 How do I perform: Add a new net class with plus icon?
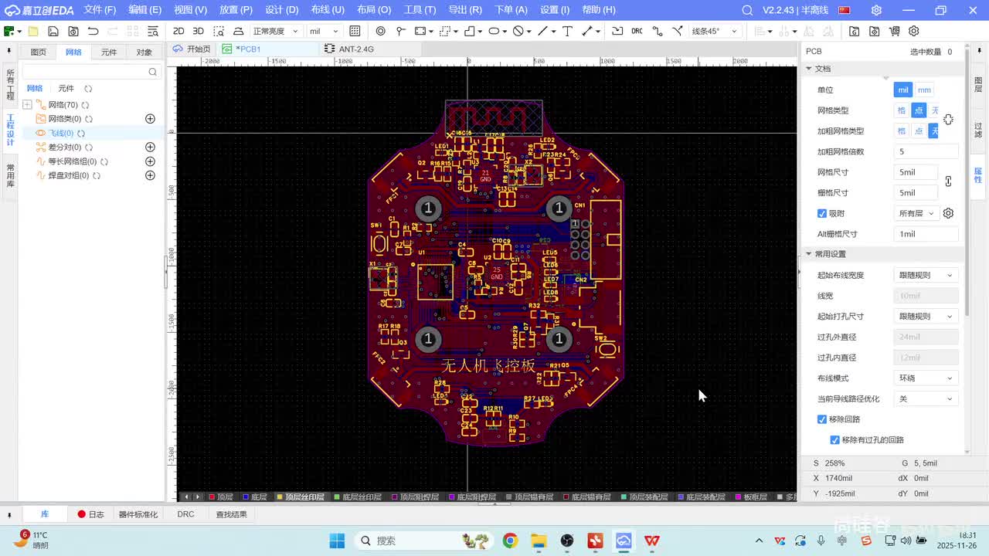click(150, 119)
